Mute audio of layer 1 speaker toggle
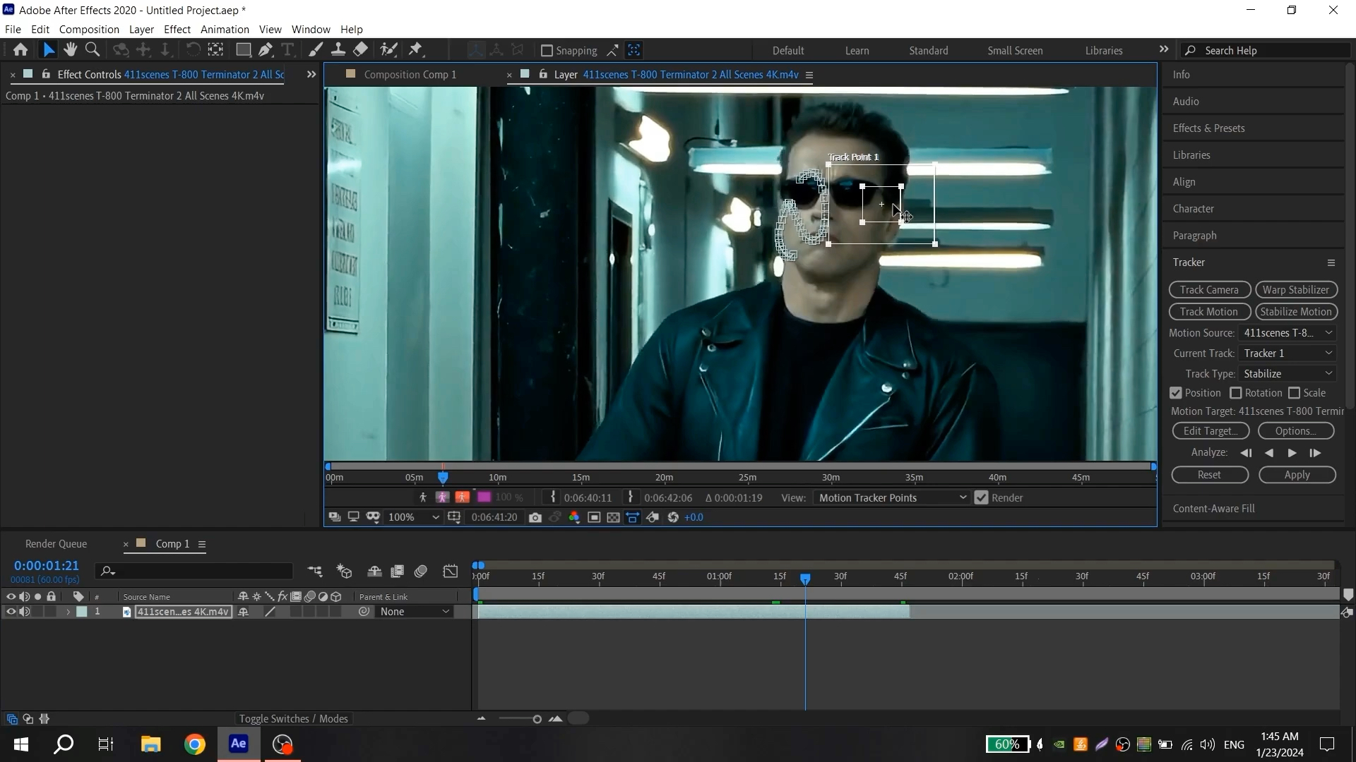This screenshot has height=762, width=1356. tap(25, 612)
